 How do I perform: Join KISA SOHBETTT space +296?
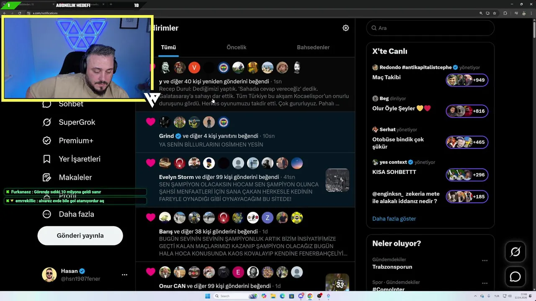point(467,175)
